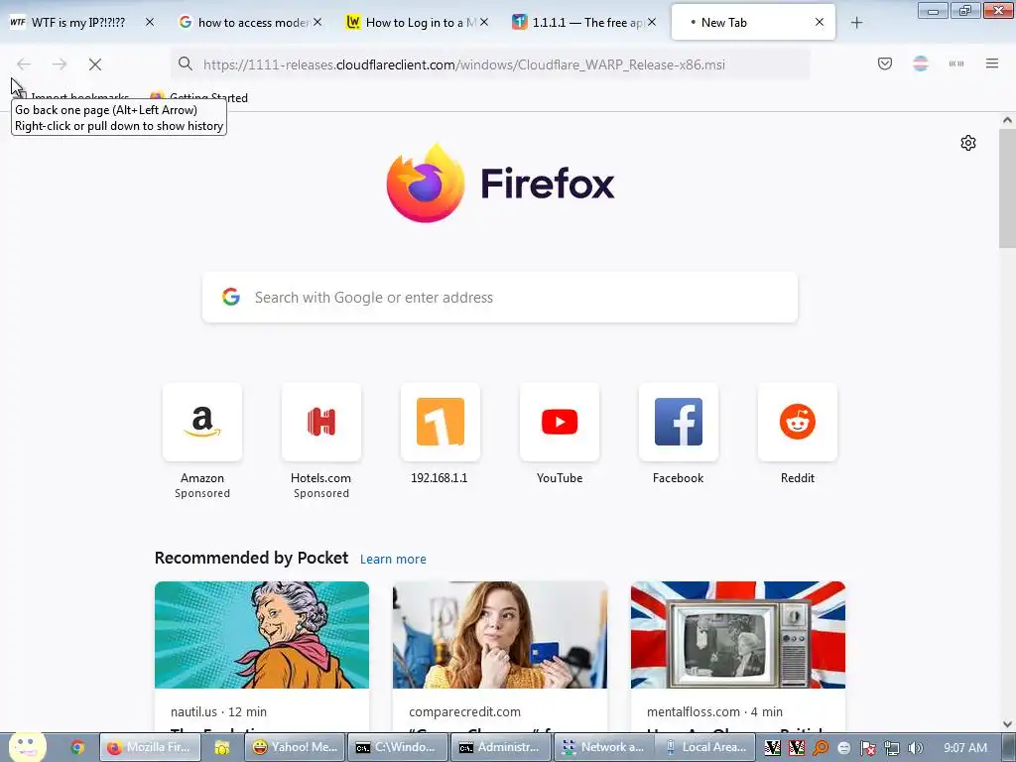Open Yahoo! Messenger taskbar button
The width and height of the screenshot is (1016, 762).
tap(296, 747)
